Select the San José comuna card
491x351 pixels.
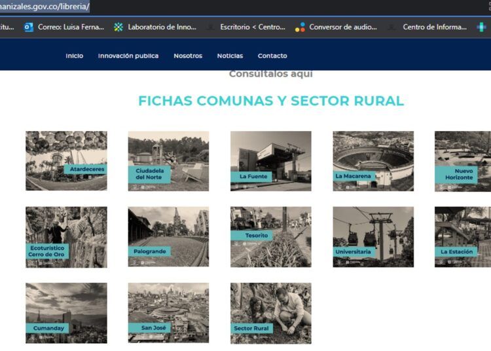click(x=168, y=313)
